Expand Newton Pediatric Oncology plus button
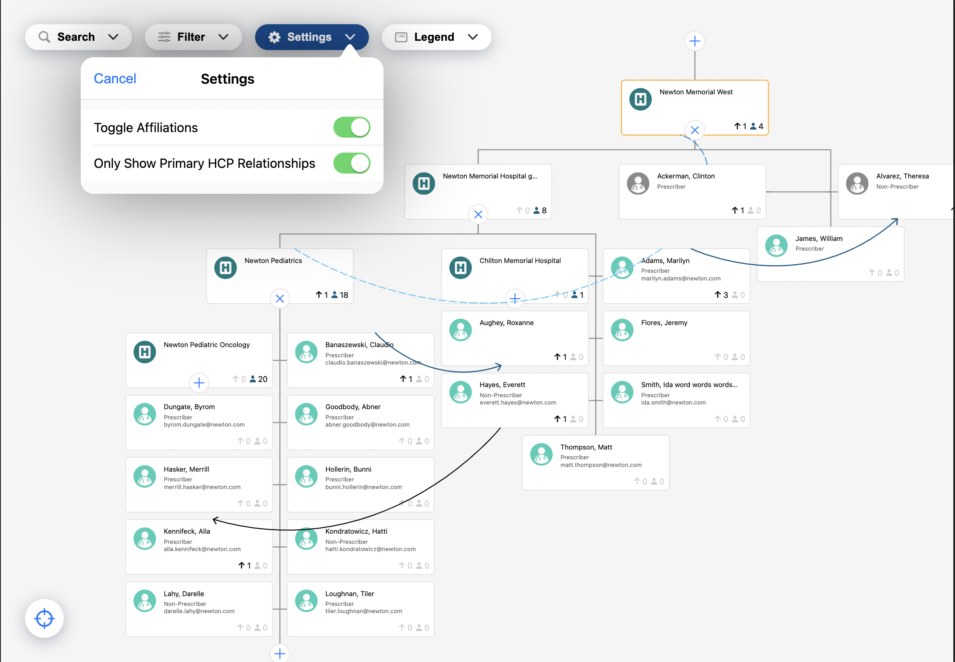The width and height of the screenshot is (955, 662). click(x=199, y=383)
